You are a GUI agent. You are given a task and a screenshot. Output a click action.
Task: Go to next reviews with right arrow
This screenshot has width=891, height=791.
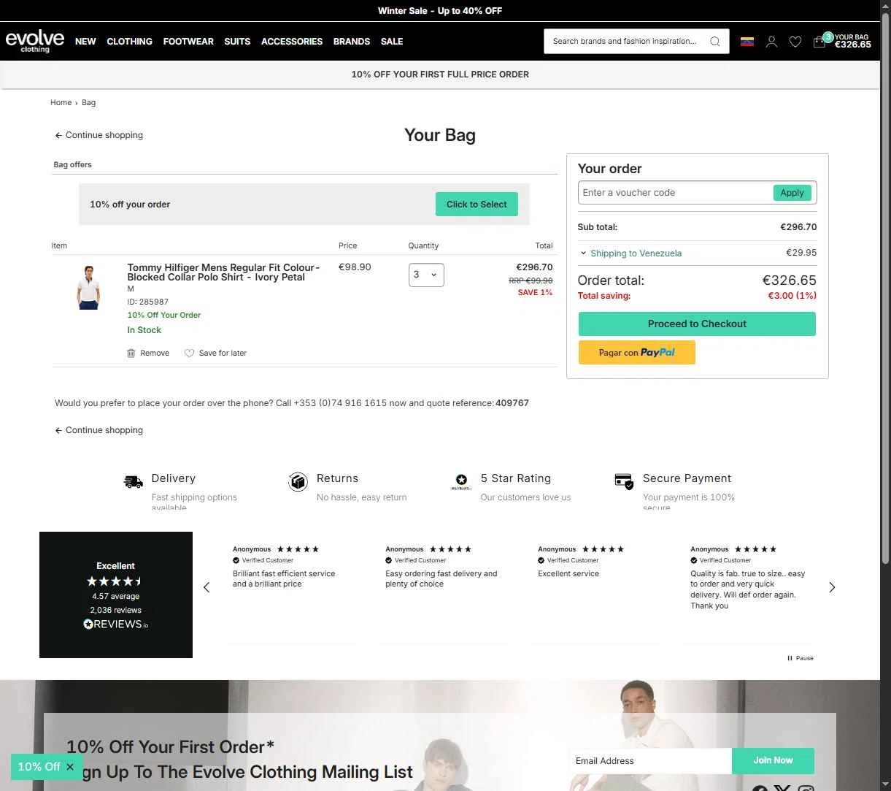832,587
